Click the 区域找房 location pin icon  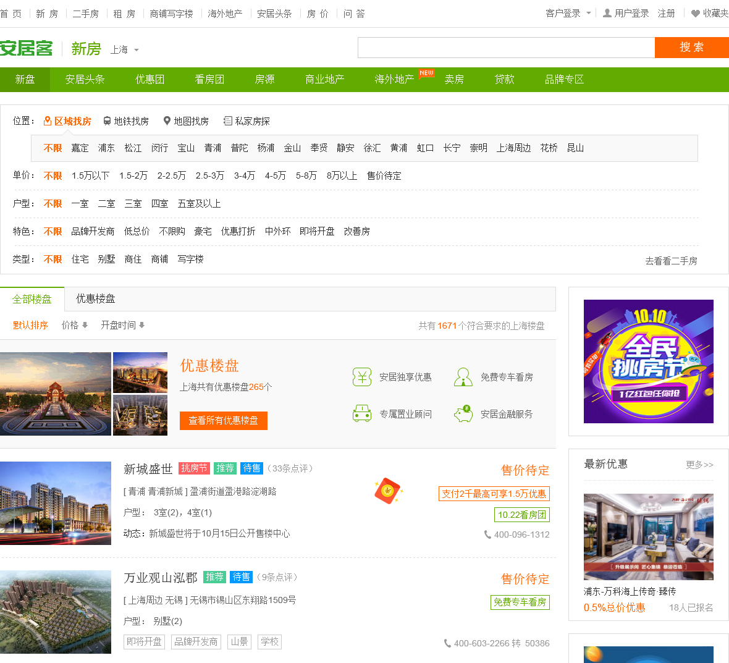[48, 121]
